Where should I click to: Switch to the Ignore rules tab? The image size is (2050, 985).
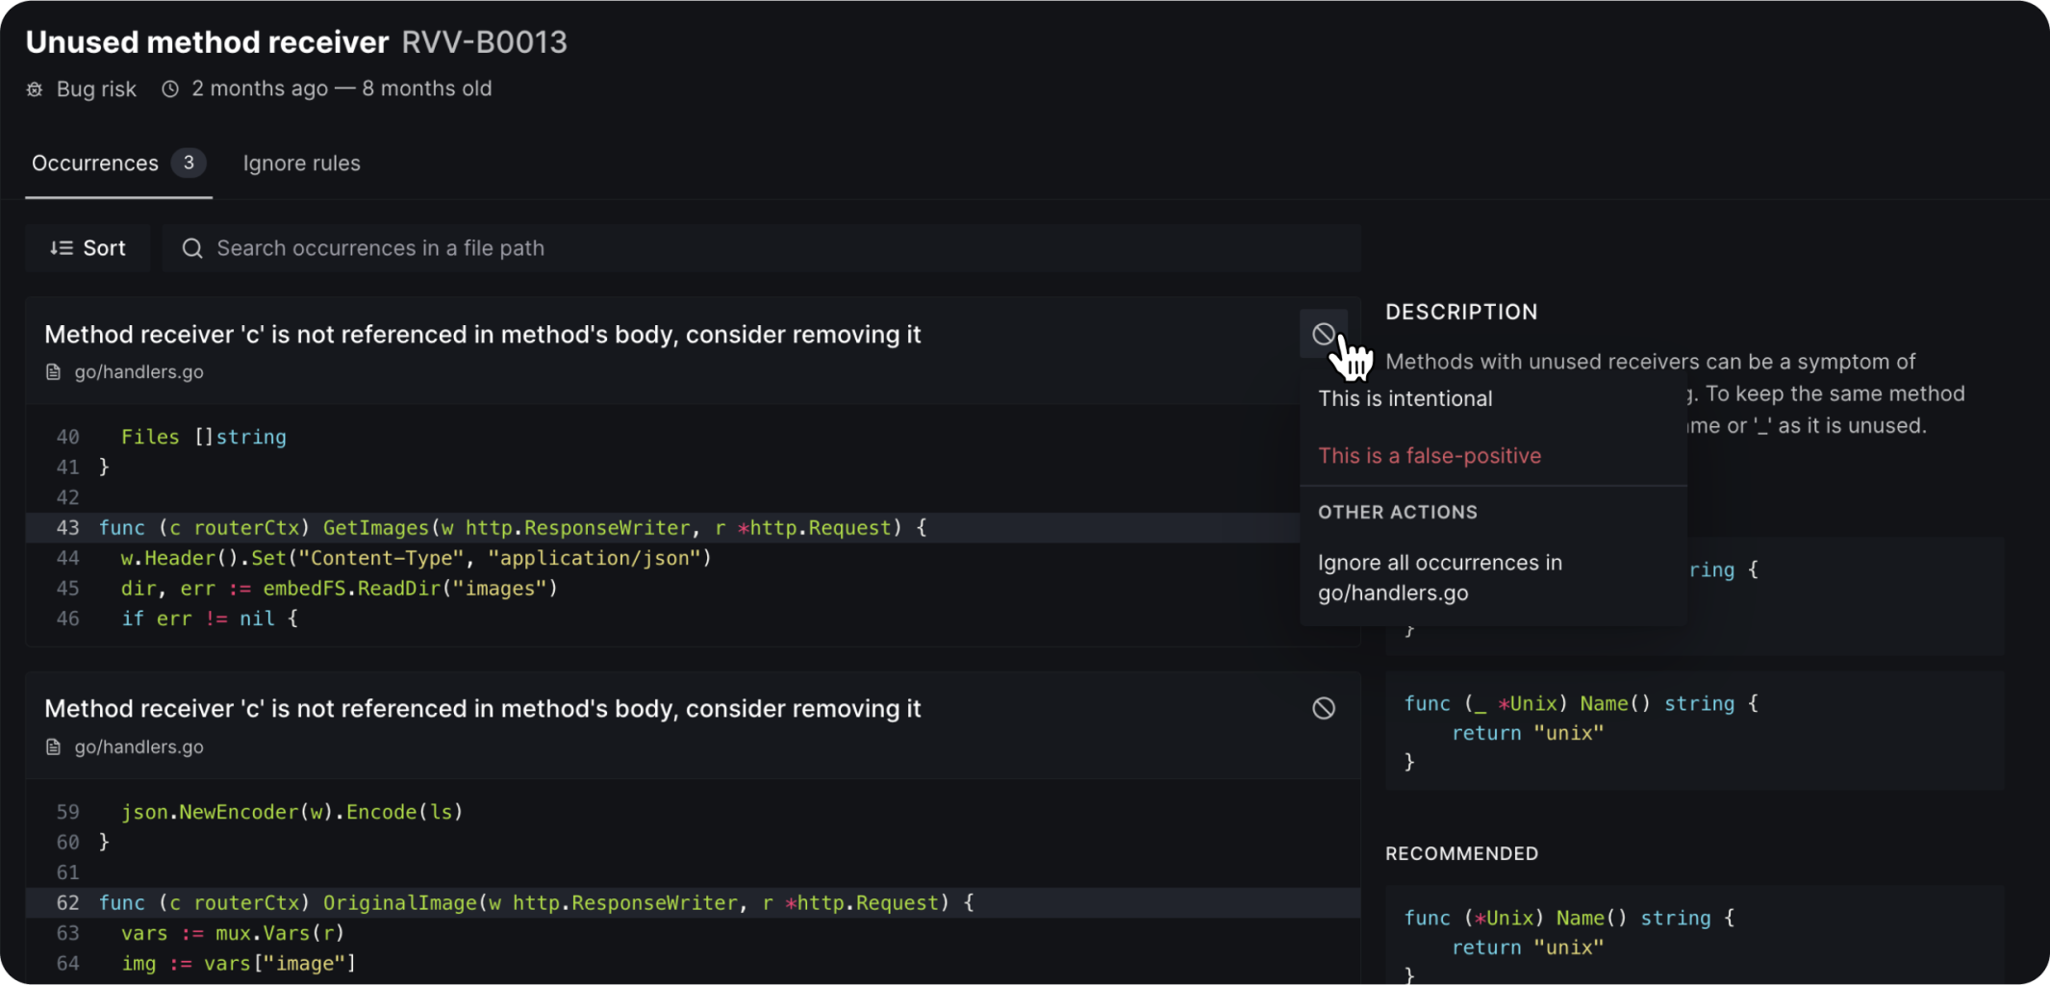pyautogui.click(x=301, y=164)
